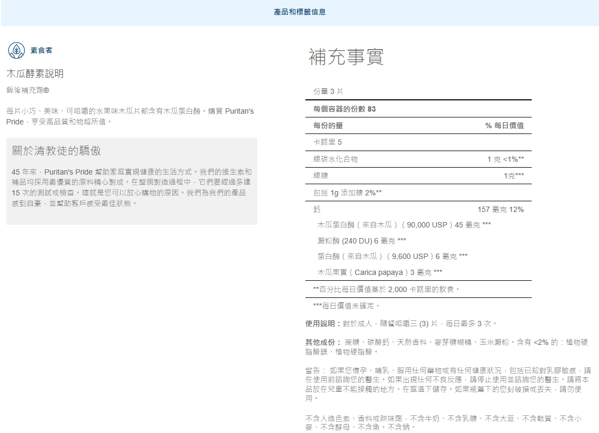The image size is (599, 433).
Task: Click the 補充事實 title
Action: click(346, 57)
